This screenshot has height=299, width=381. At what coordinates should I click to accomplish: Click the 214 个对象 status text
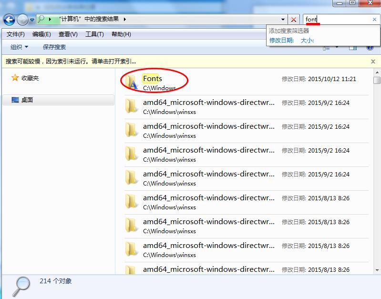point(56,281)
